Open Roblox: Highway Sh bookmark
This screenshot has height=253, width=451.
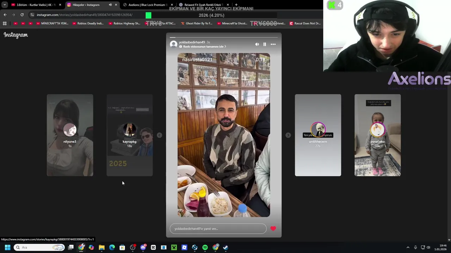click(x=124, y=23)
